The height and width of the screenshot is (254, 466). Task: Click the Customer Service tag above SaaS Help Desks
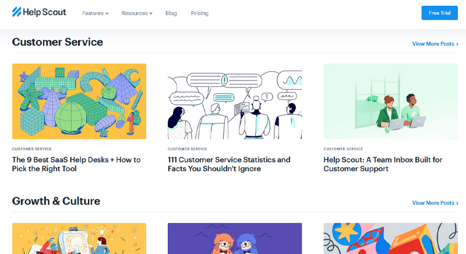tap(32, 149)
